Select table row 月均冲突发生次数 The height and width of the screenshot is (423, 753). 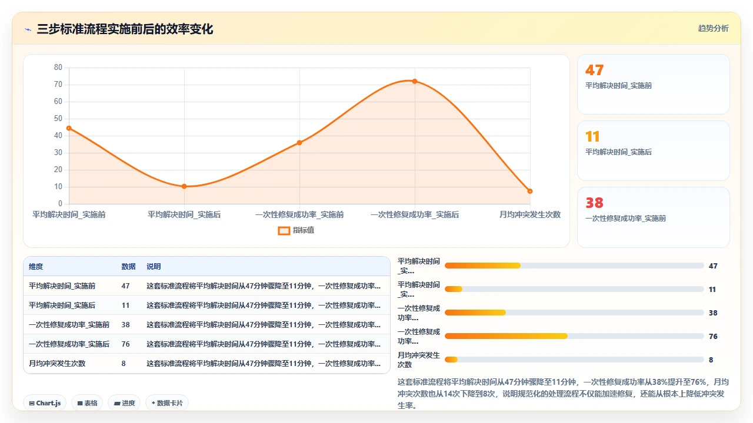click(206, 364)
